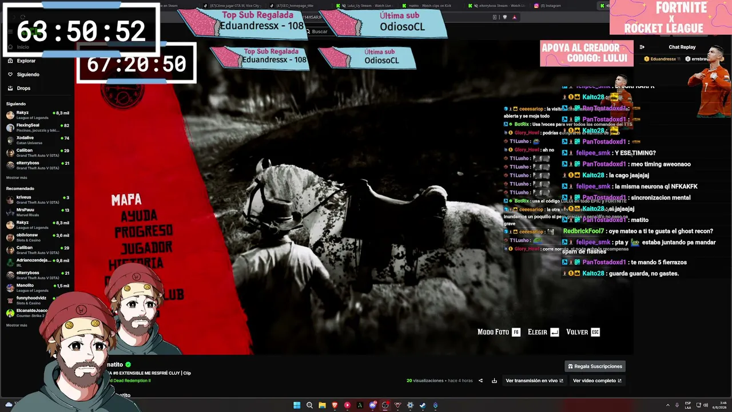Open the Siguiendo sidebar section
The width and height of the screenshot is (732, 412).
click(x=28, y=74)
